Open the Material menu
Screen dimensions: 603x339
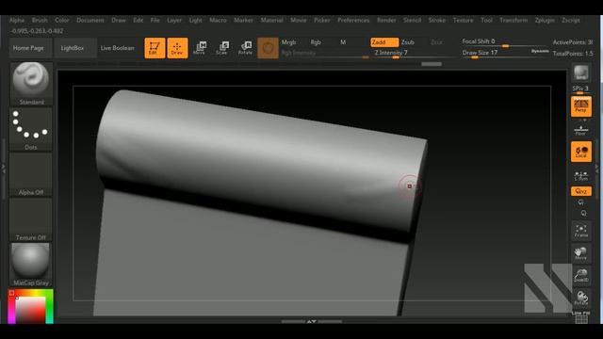(x=271, y=20)
